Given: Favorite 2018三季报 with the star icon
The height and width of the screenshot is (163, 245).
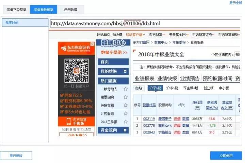Looking at the screenshot, I should [x=126, y=122].
